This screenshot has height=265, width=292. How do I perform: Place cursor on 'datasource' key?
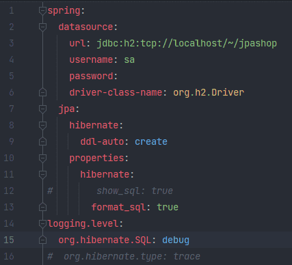tap(85, 27)
